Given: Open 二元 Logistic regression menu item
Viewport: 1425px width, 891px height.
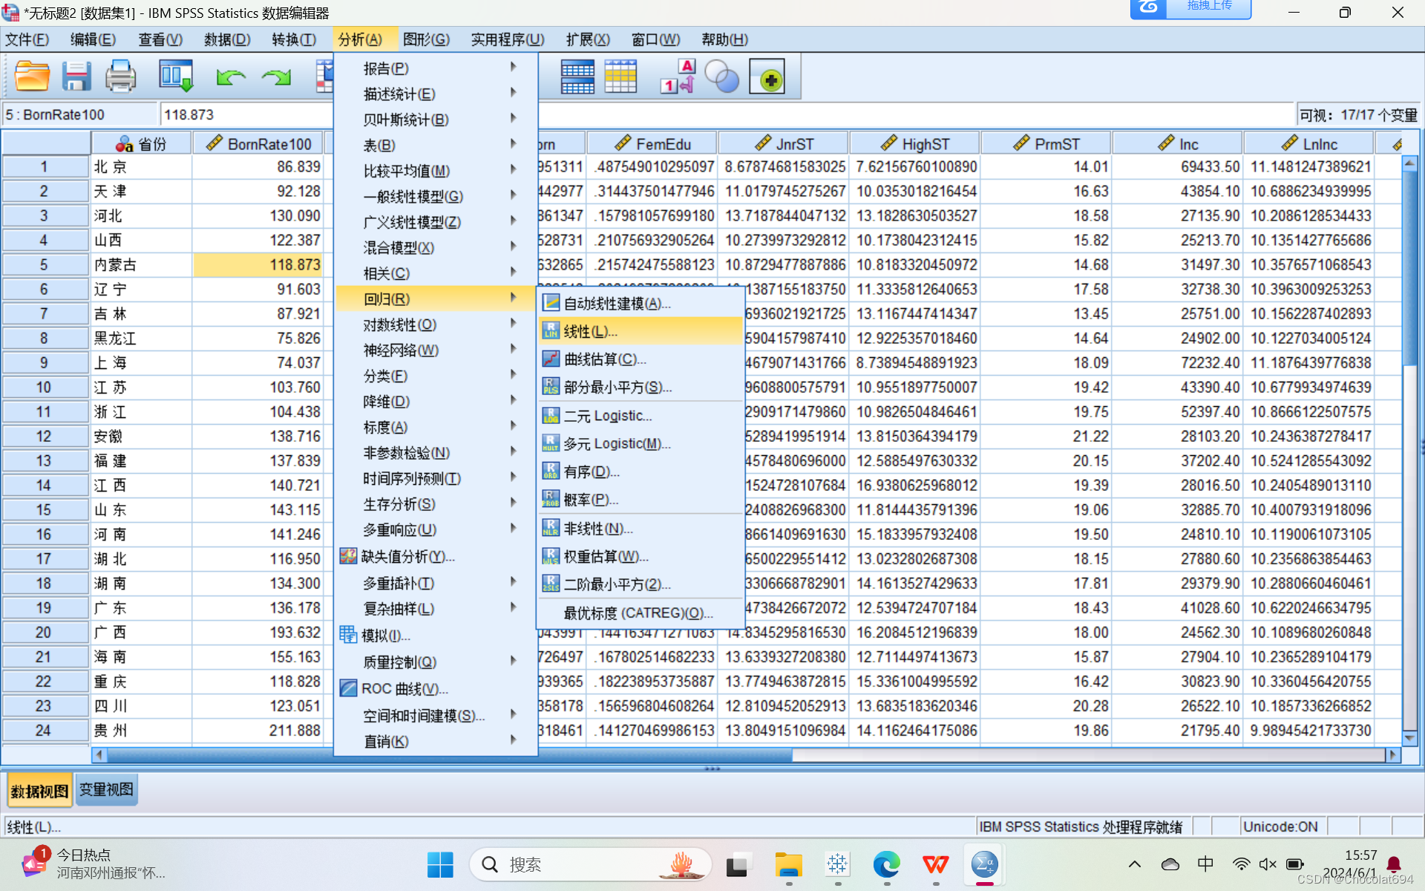Looking at the screenshot, I should (x=607, y=416).
